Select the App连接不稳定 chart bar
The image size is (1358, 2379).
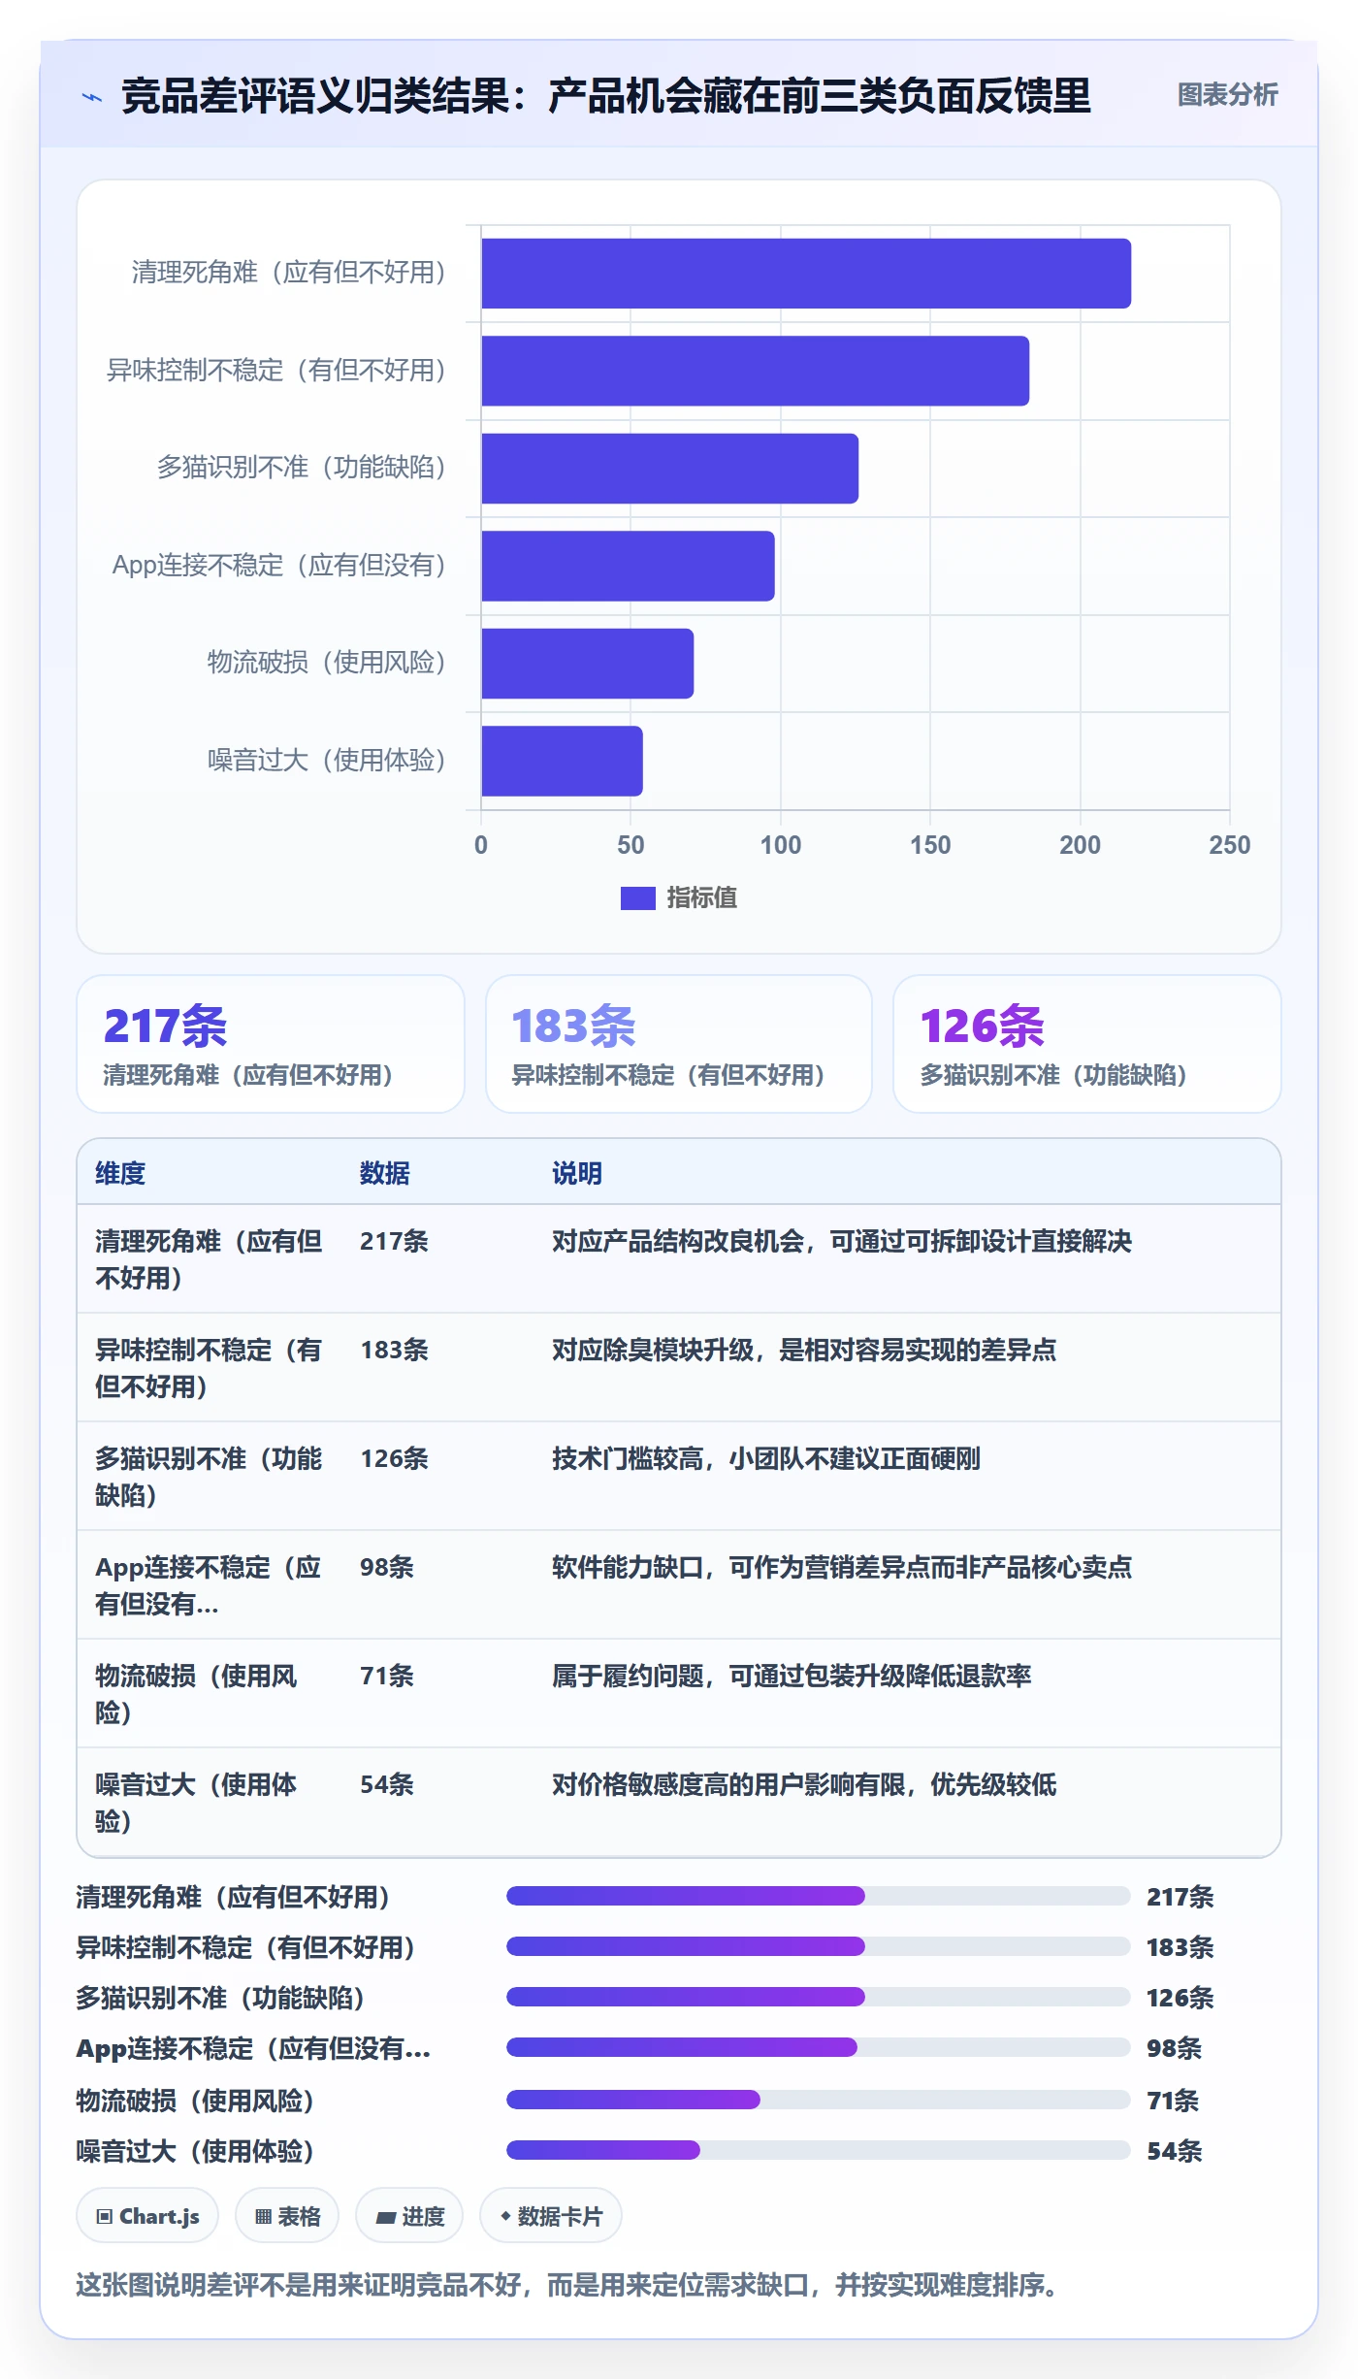tap(629, 566)
